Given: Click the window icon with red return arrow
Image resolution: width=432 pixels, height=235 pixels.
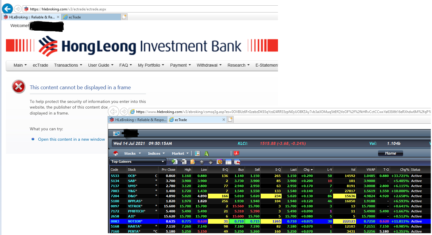Looking at the screenshot, I should [237, 162].
